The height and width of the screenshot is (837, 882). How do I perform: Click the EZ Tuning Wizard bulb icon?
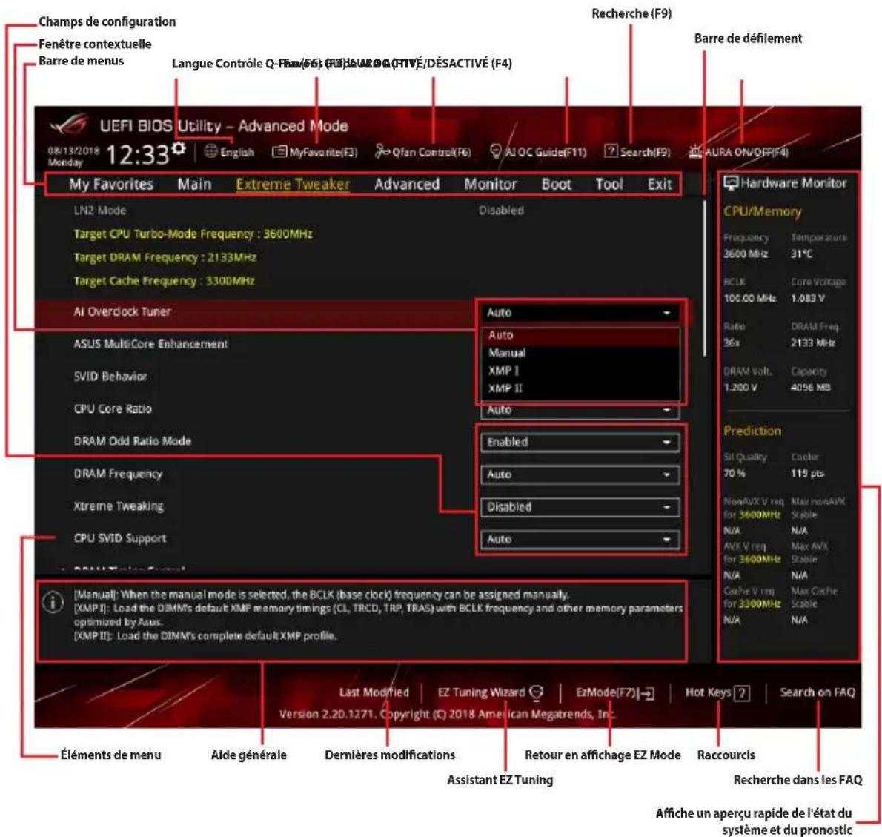pyautogui.click(x=537, y=692)
